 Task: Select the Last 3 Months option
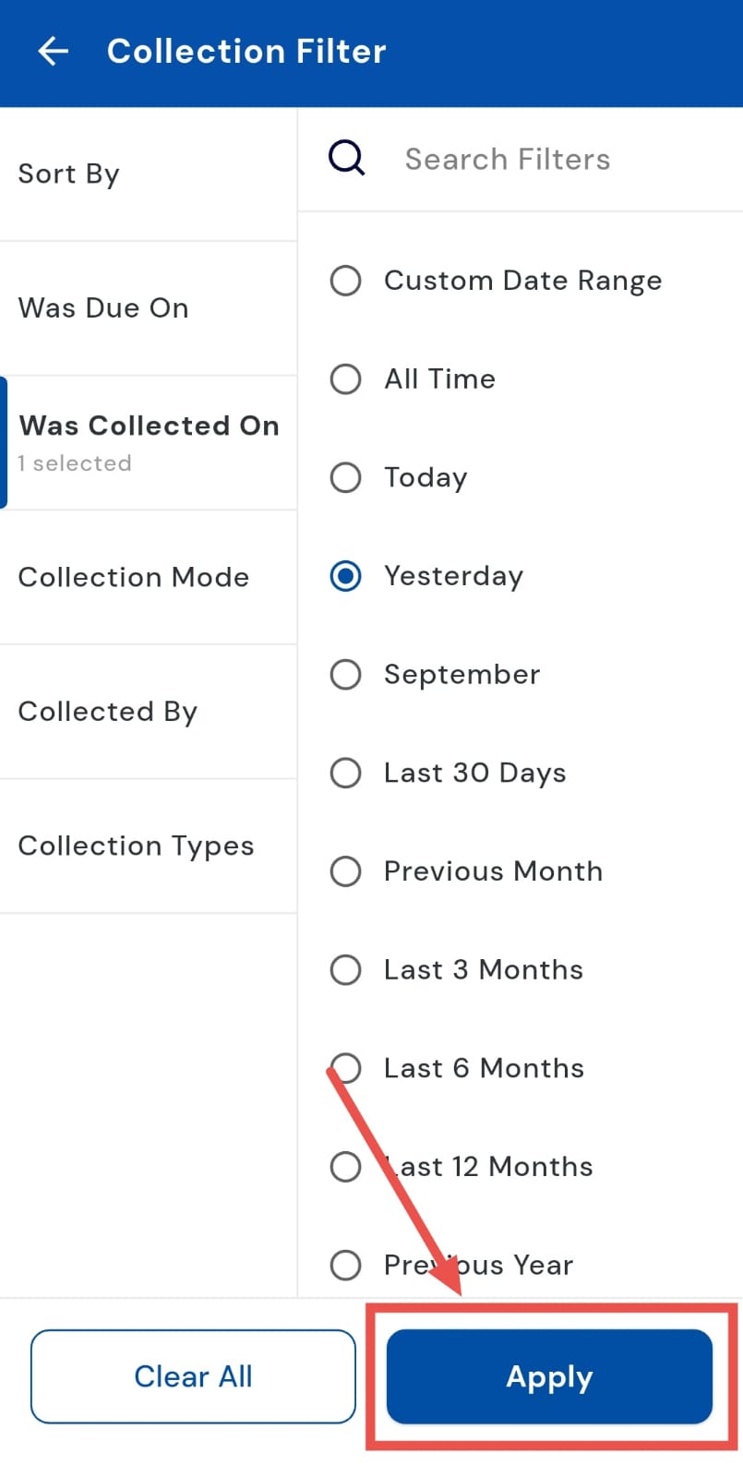(346, 970)
